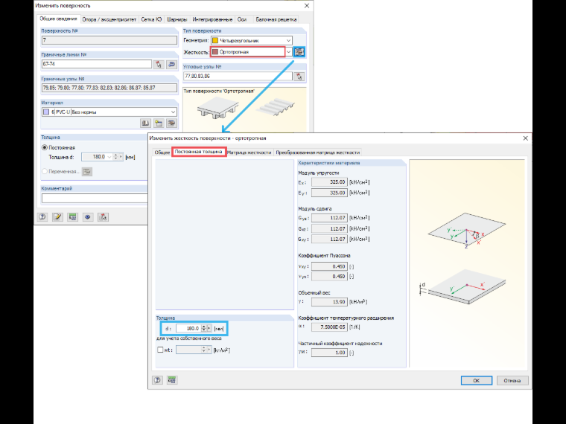Click the boundary lines field 67-74
The image size is (566, 424).
[97, 64]
